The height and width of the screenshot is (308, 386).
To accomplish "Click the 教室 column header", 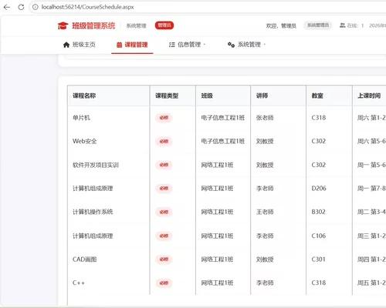I will click(x=317, y=95).
